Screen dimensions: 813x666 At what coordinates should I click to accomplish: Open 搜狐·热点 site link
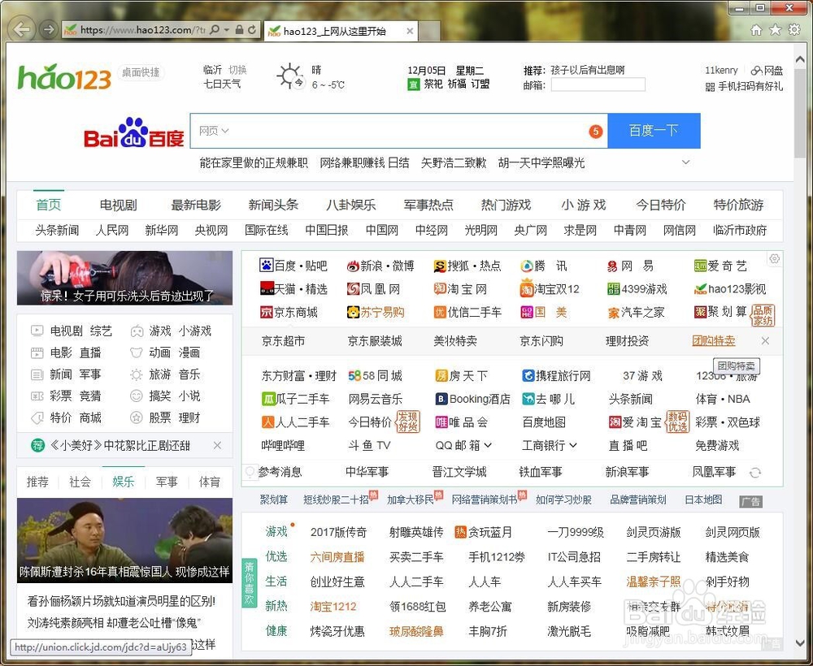(467, 266)
